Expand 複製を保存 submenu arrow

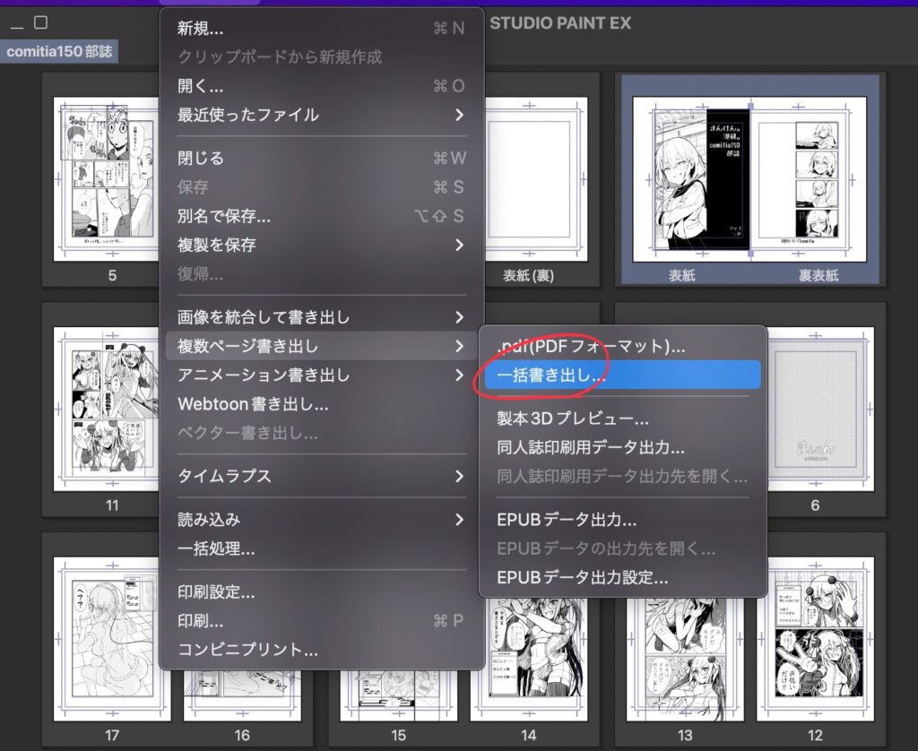(460, 245)
